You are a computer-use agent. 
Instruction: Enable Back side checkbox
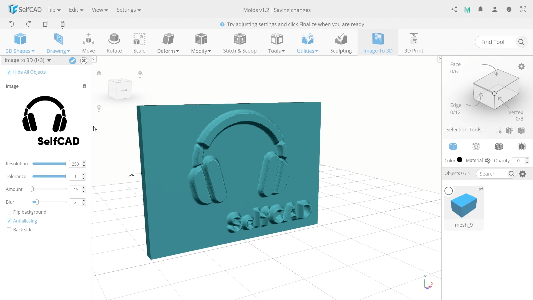pos(9,230)
